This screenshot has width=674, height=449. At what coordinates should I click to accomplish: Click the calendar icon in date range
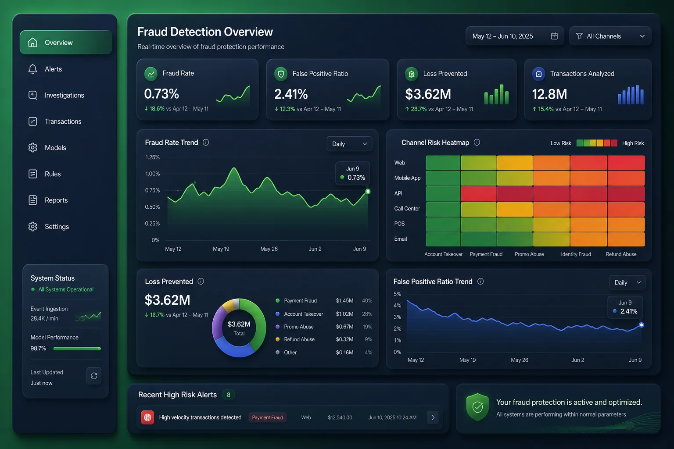(x=554, y=36)
